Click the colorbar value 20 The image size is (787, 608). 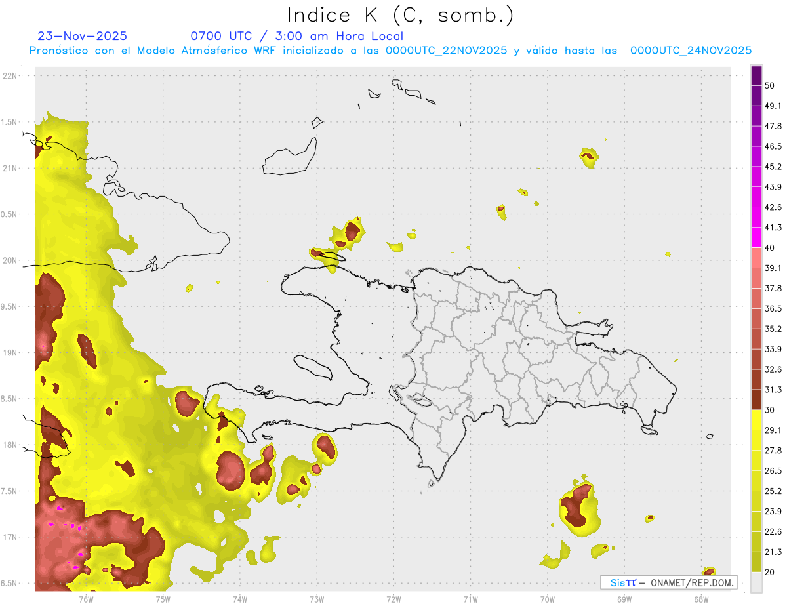point(770,572)
